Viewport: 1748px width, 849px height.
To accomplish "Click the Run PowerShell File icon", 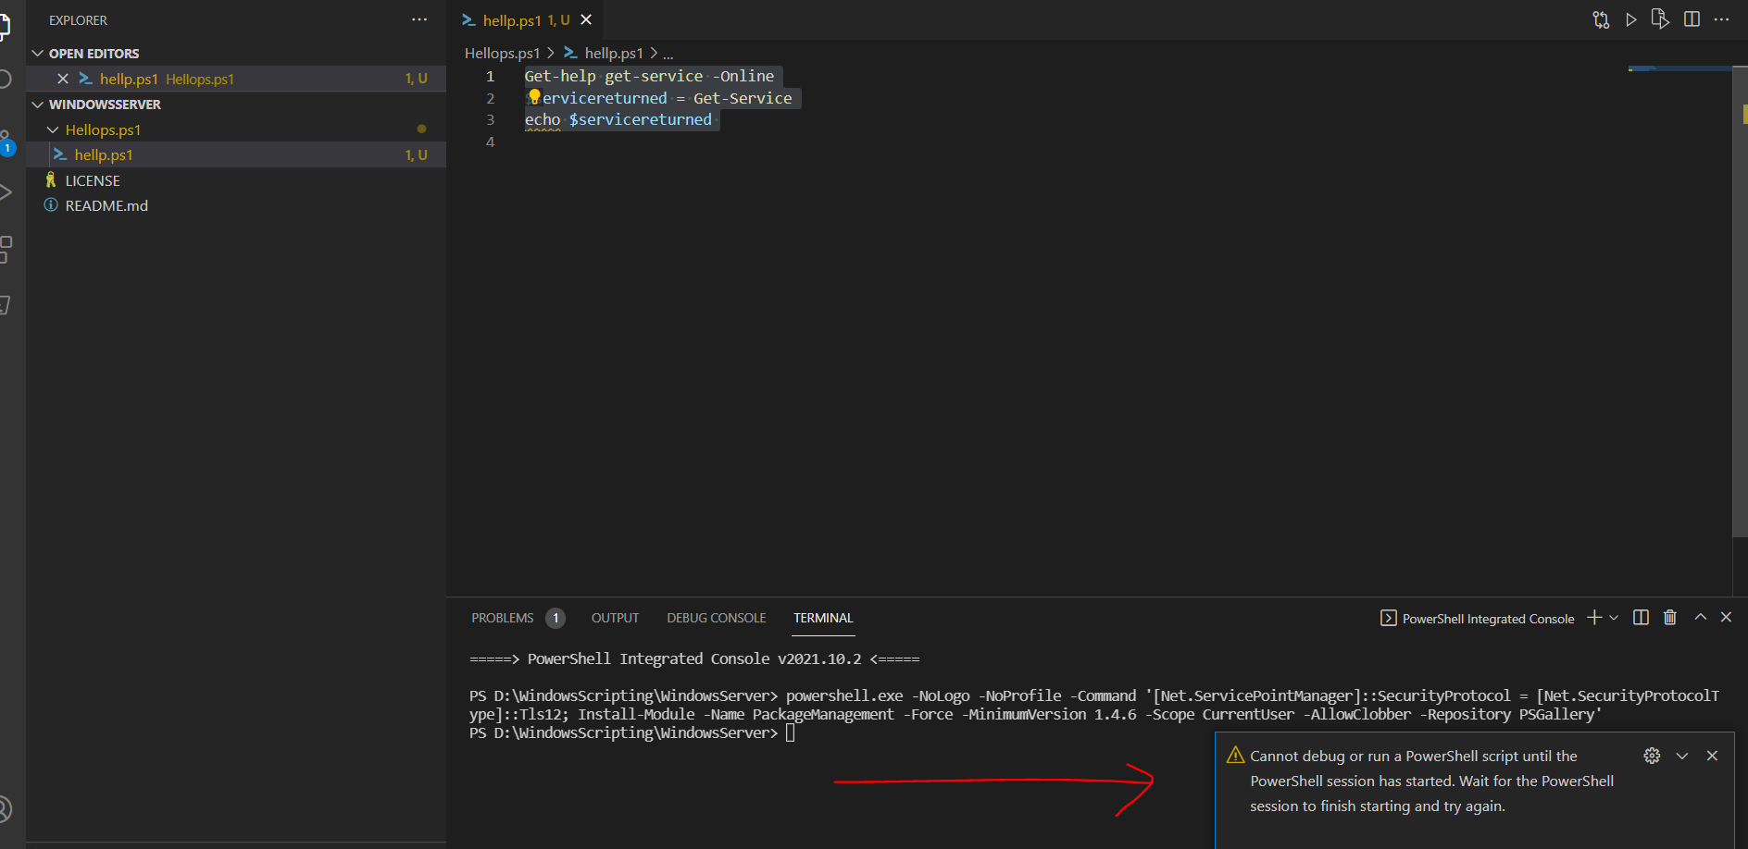I will (1660, 19).
